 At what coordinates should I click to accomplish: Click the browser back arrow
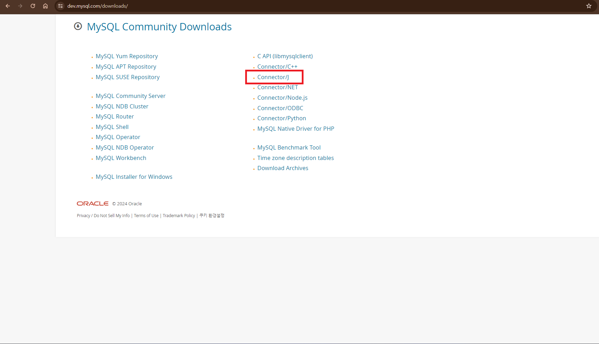[x=8, y=6]
